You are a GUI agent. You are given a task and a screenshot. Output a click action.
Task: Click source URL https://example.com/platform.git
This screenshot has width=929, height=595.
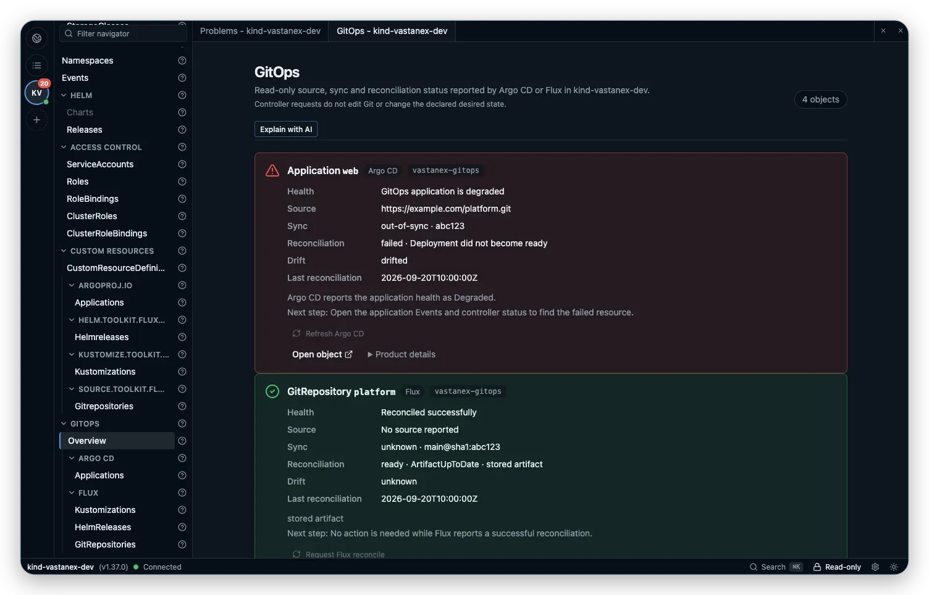[x=446, y=209]
